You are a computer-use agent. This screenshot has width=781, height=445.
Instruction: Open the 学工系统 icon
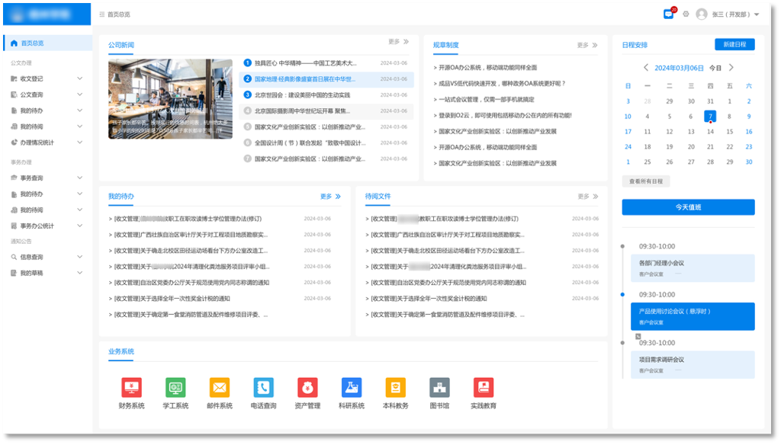pyautogui.click(x=175, y=388)
